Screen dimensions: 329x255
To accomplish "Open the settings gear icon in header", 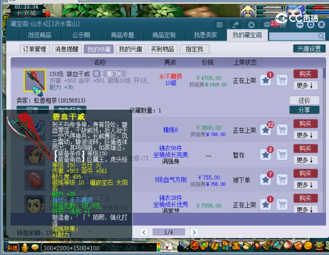I will pos(310,24).
